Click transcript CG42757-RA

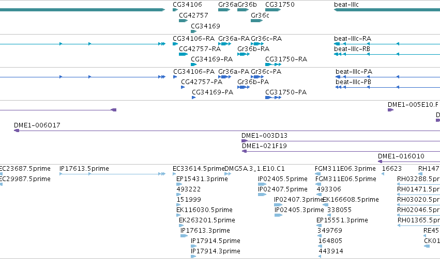(x=200, y=49)
